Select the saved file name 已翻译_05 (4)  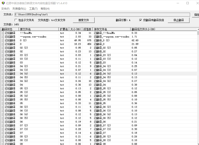102,96
